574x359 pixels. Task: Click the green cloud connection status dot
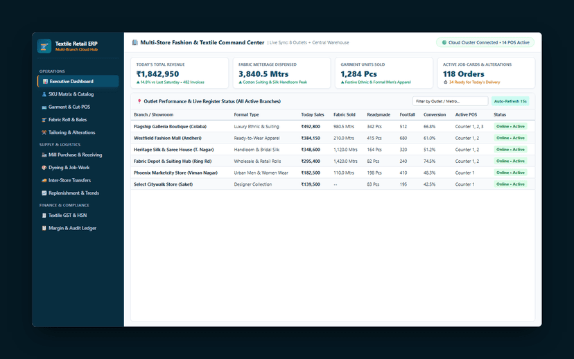(x=444, y=42)
